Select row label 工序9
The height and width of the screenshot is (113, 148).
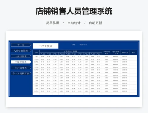pos(36,89)
